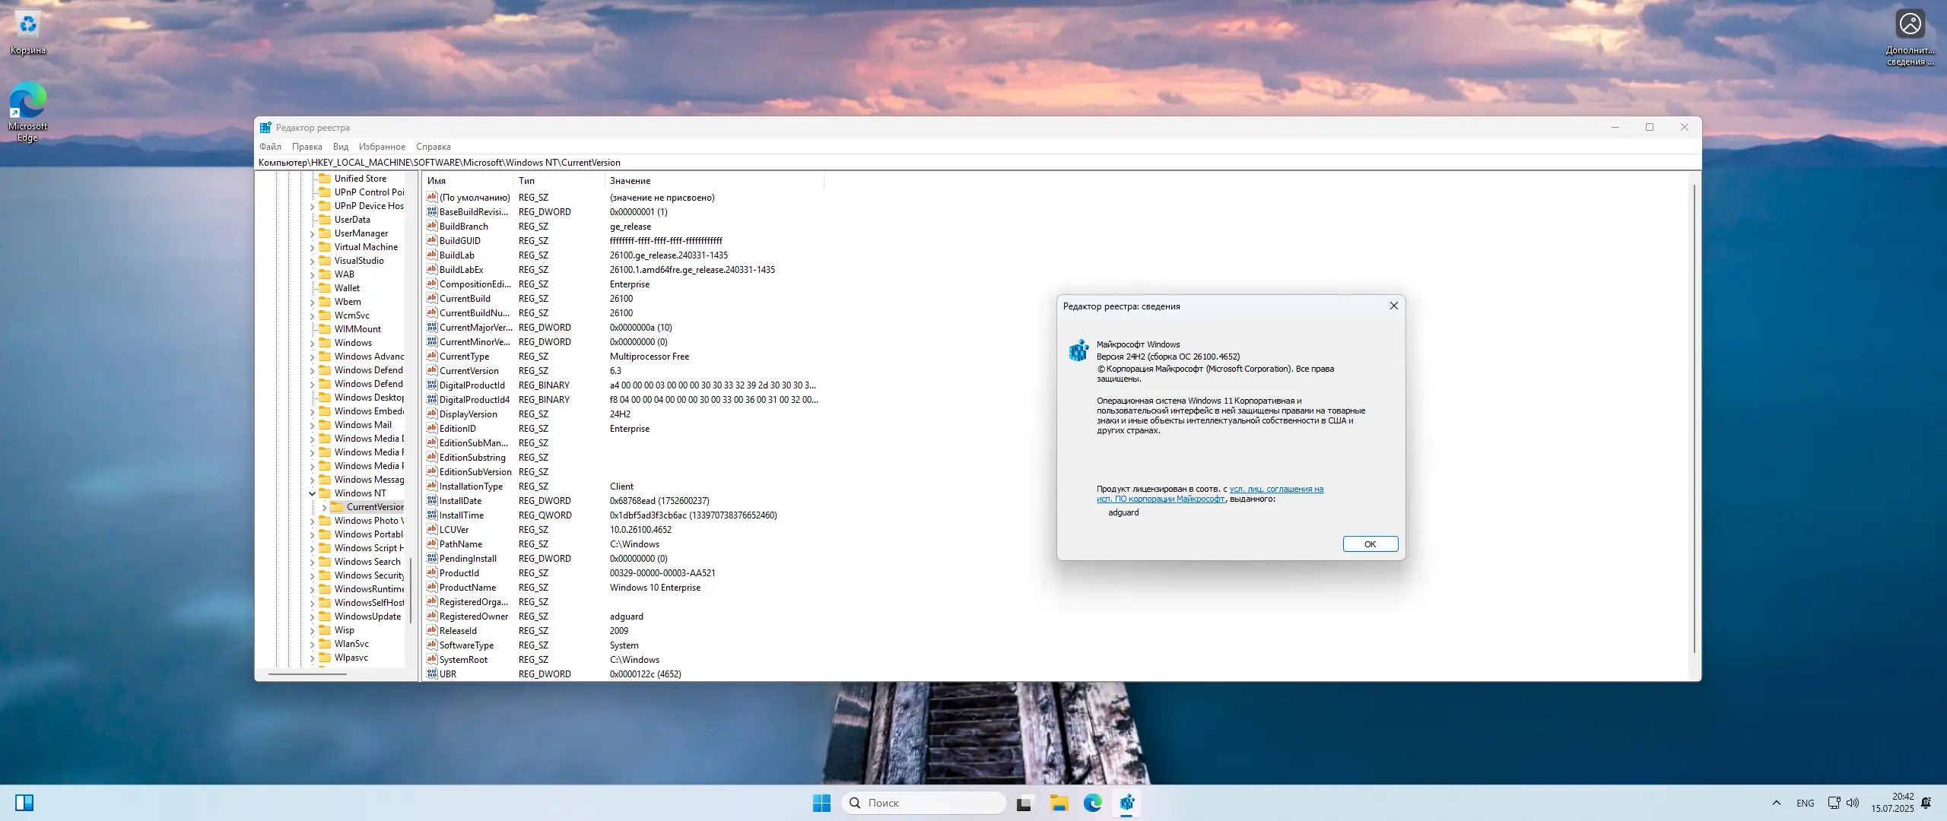
Task: Open the Task View taskbar icon
Action: coord(1024,803)
